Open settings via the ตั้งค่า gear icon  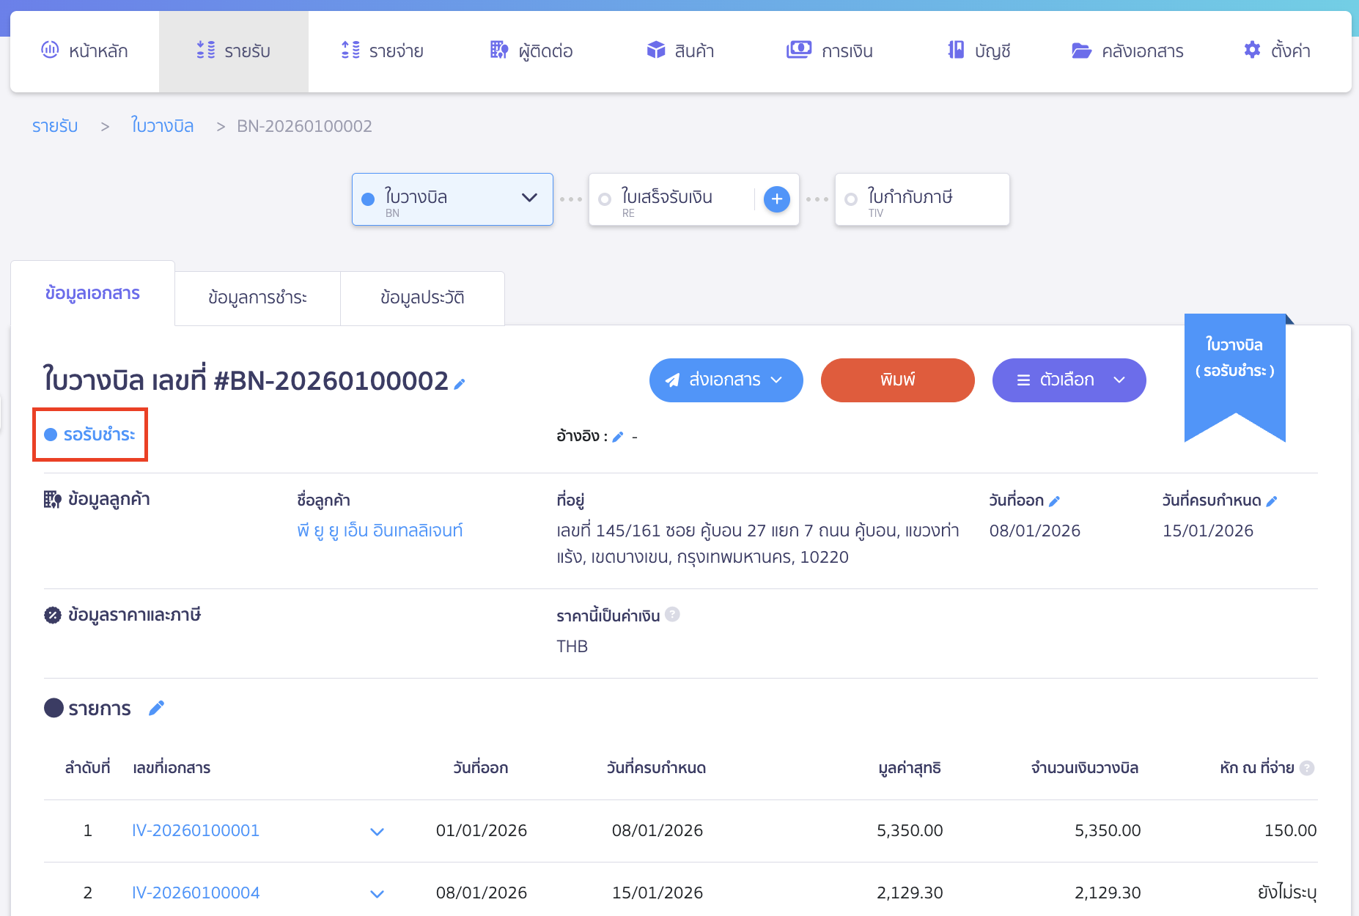click(1251, 51)
